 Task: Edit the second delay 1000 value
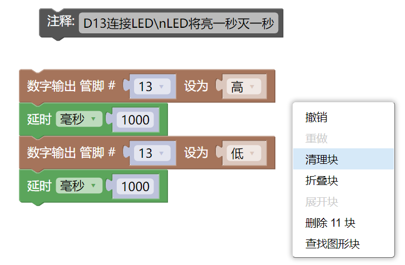[135, 187]
